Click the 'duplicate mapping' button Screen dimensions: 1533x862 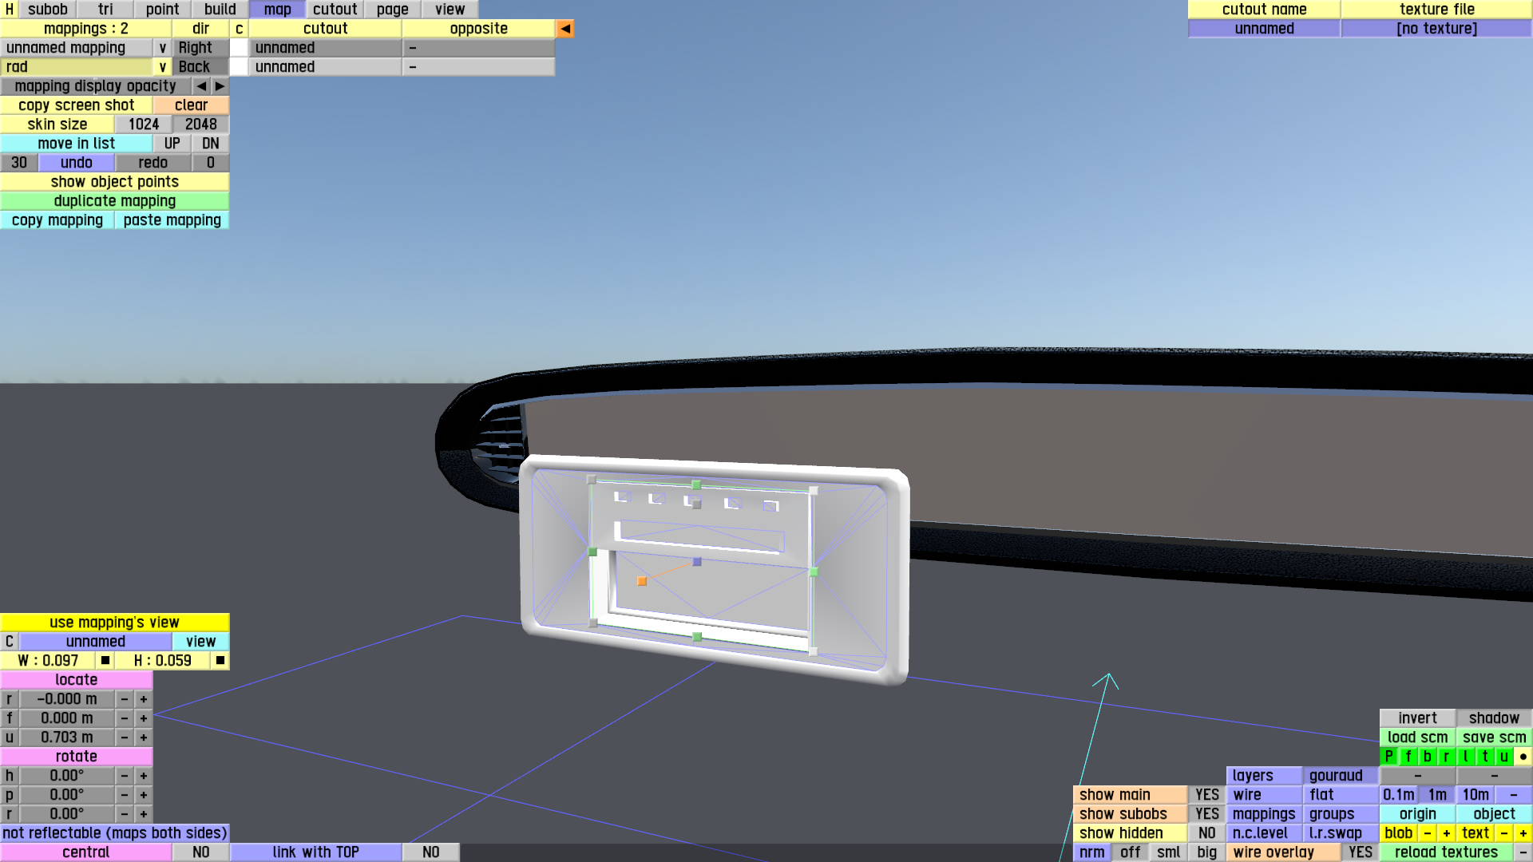pos(114,201)
